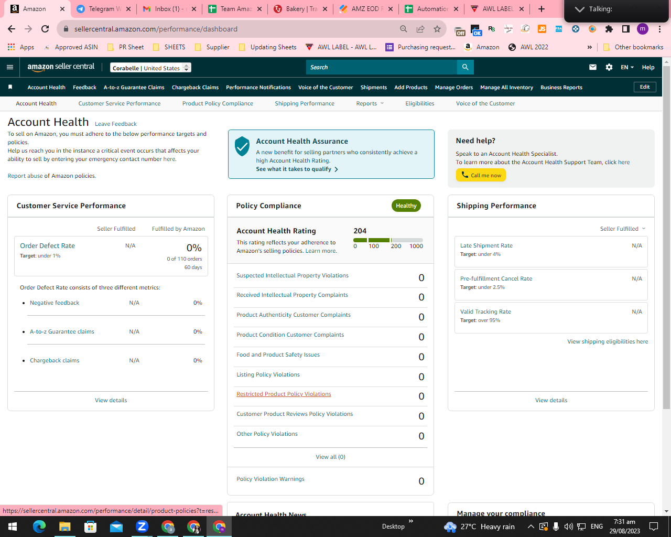Open the Approved ASIN bookmark
This screenshot has width=671, height=537.
click(x=71, y=47)
